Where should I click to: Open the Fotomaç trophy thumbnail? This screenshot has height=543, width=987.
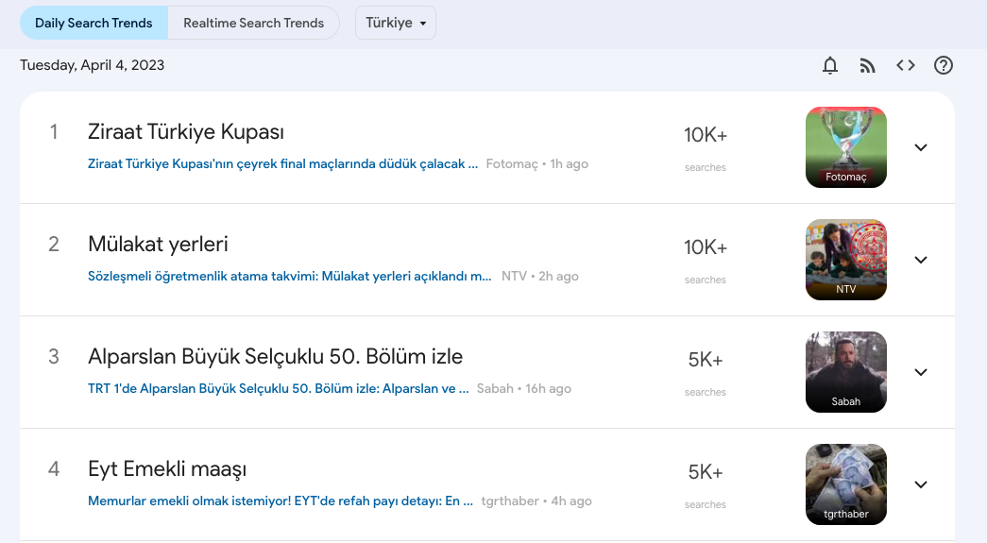(846, 147)
